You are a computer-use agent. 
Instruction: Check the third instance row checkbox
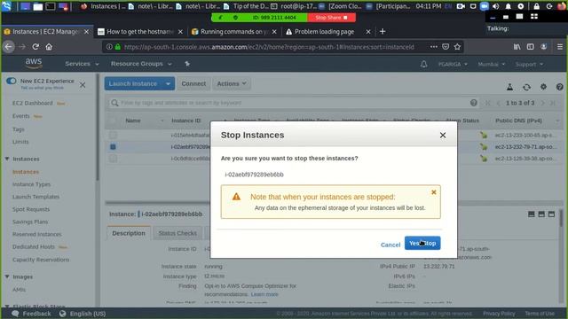pyautogui.click(x=113, y=159)
